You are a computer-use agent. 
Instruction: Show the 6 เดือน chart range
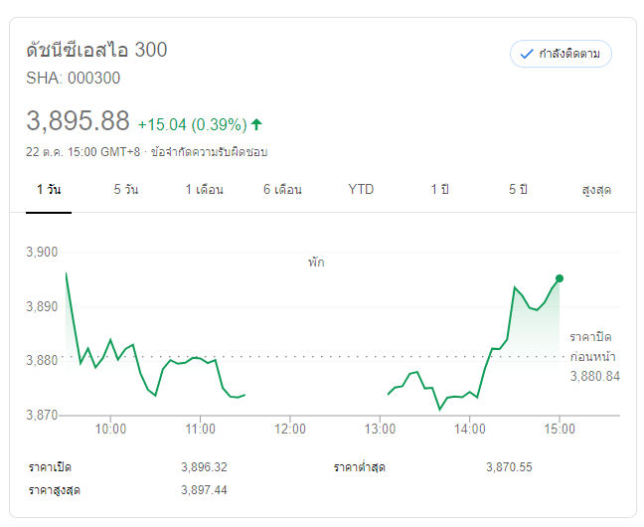tap(282, 190)
